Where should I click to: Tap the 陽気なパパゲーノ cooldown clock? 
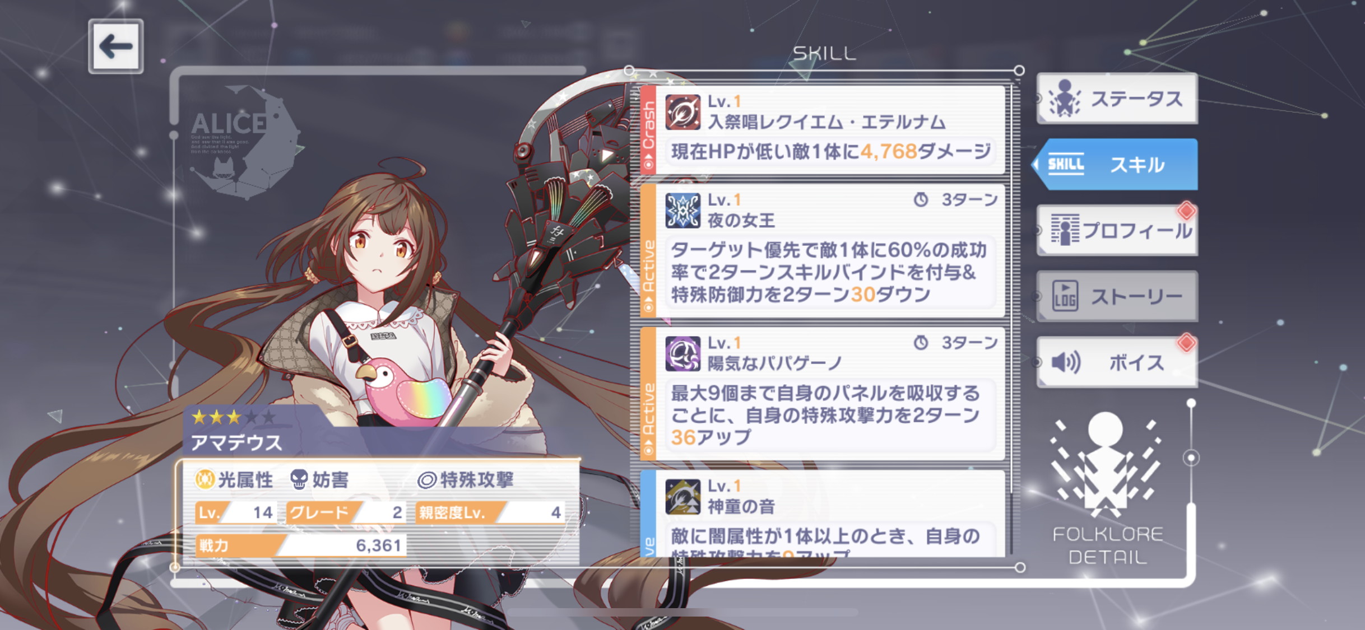(x=921, y=342)
